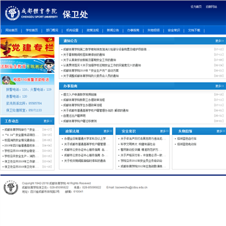226x226 pixels.
Task: Click the 校园110报警求助电话 banner
Action: [x=27, y=79]
